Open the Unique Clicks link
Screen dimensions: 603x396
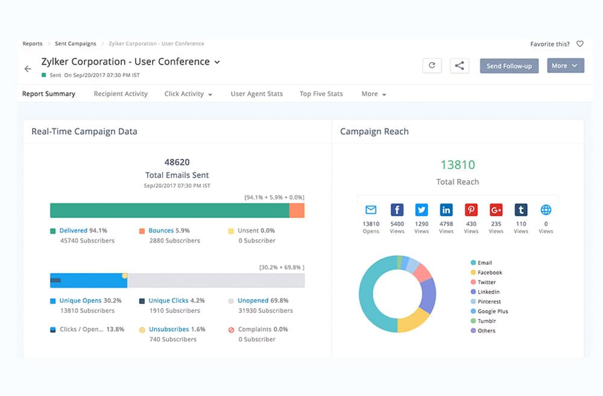point(168,300)
